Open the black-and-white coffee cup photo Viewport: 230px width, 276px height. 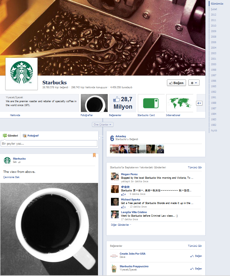pyautogui.click(x=49, y=229)
